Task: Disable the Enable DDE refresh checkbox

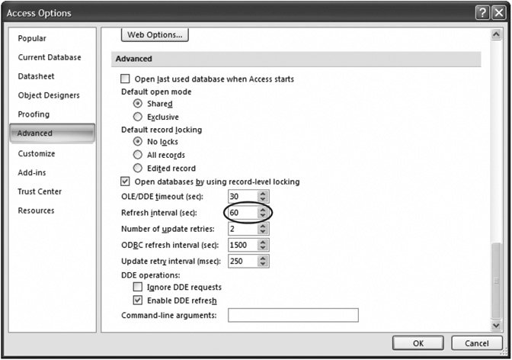Action: pyautogui.click(x=138, y=301)
